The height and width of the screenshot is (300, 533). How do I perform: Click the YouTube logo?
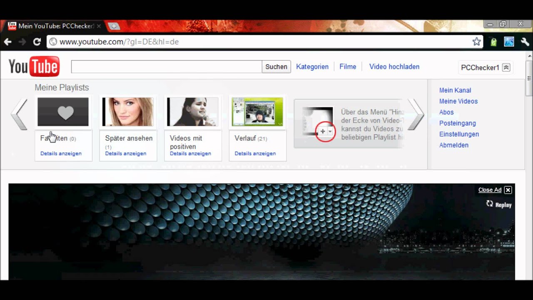pos(34,67)
